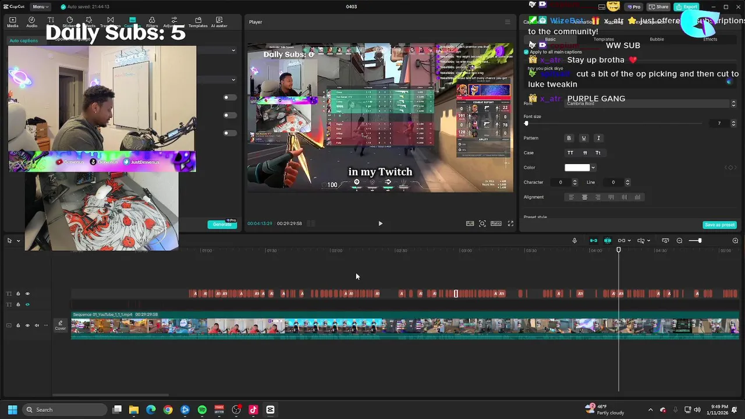Screen dimensions: 745x419
Task: Add color keyframe diamond
Action: (x=729, y=168)
